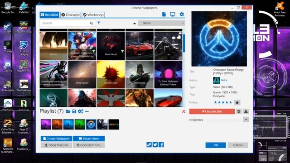Open Twitter social icon
The height and width of the screenshot is (163, 290).
pyautogui.click(x=155, y=144)
